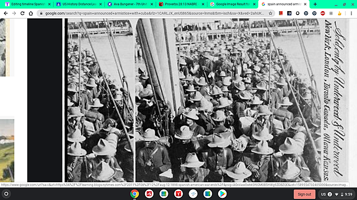The height and width of the screenshot is (200, 357).
Task: Open the AdBlock Plus extension
Action: (x=322, y=13)
